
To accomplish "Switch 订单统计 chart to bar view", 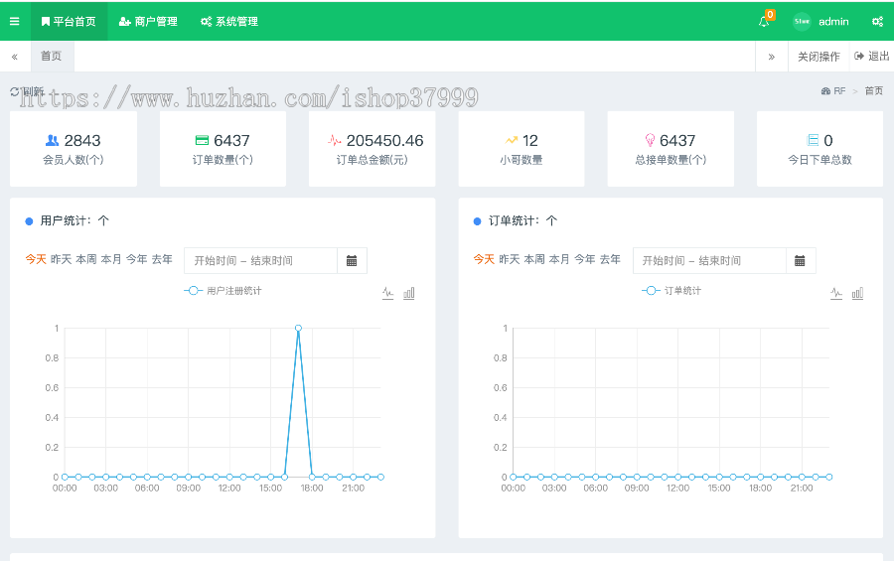I will tap(857, 294).
